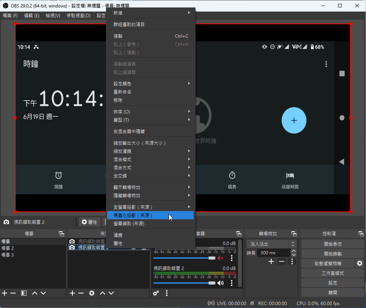Open virtual camera settings gear
Screen dimensions: 366x308
tap(359, 263)
